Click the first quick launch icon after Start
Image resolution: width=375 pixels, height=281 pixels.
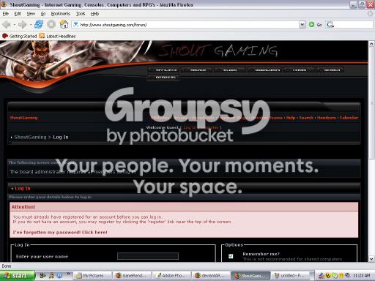42,276
